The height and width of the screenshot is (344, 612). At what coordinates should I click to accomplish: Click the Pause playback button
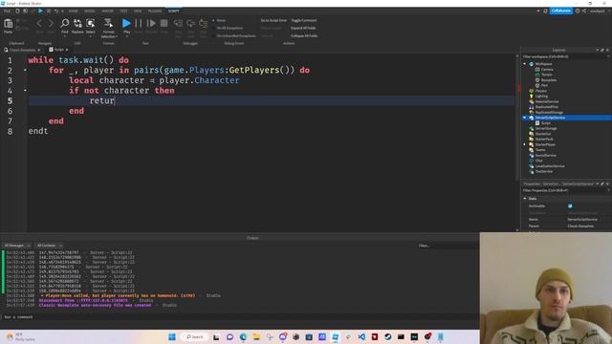point(138,23)
